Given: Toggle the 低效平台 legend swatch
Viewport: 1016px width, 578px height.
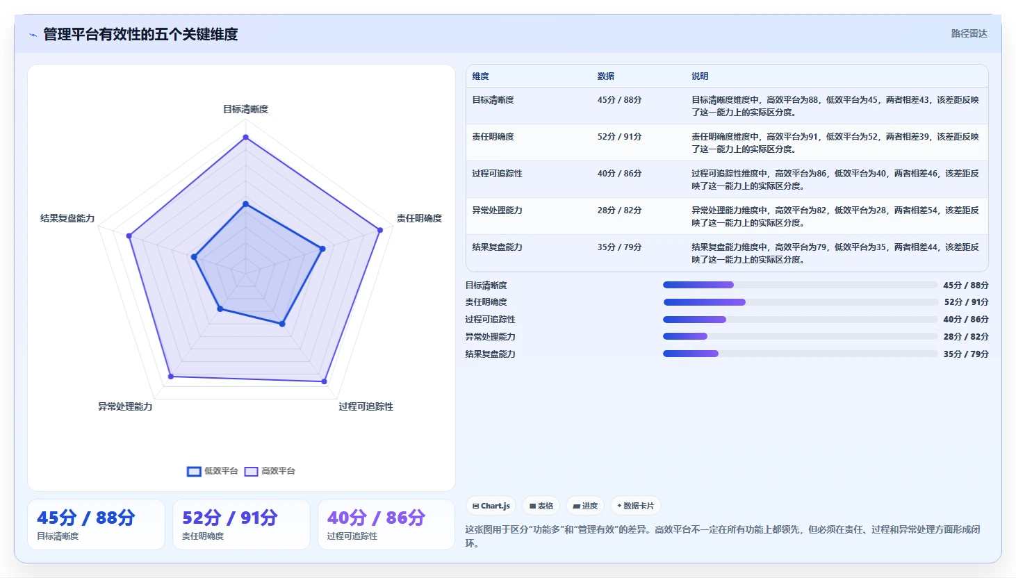Looking at the screenshot, I should pos(194,472).
